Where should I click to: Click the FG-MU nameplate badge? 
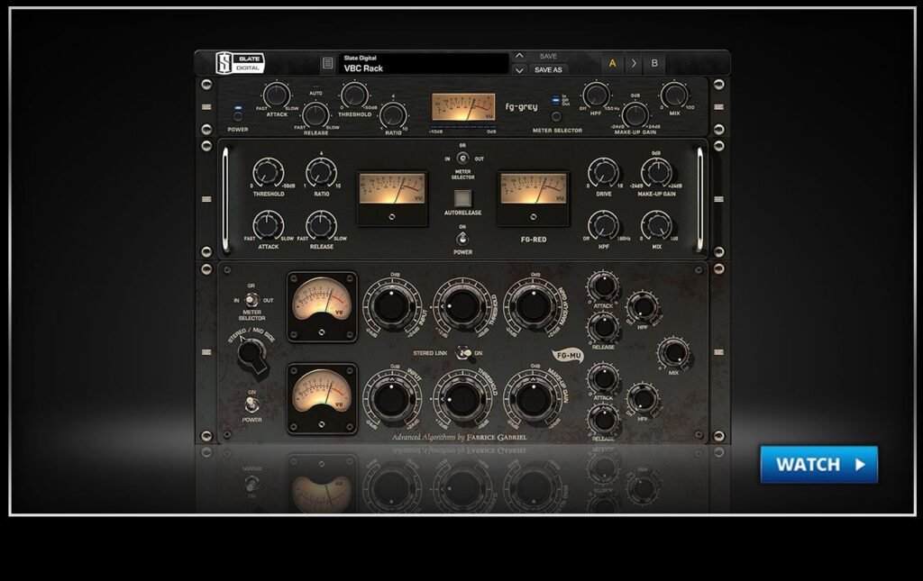567,356
